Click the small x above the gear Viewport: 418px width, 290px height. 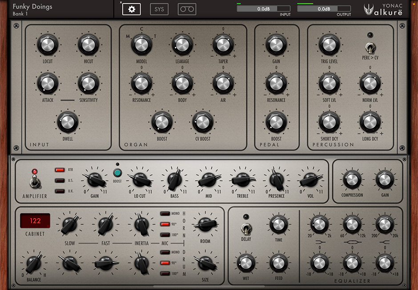click(121, 2)
